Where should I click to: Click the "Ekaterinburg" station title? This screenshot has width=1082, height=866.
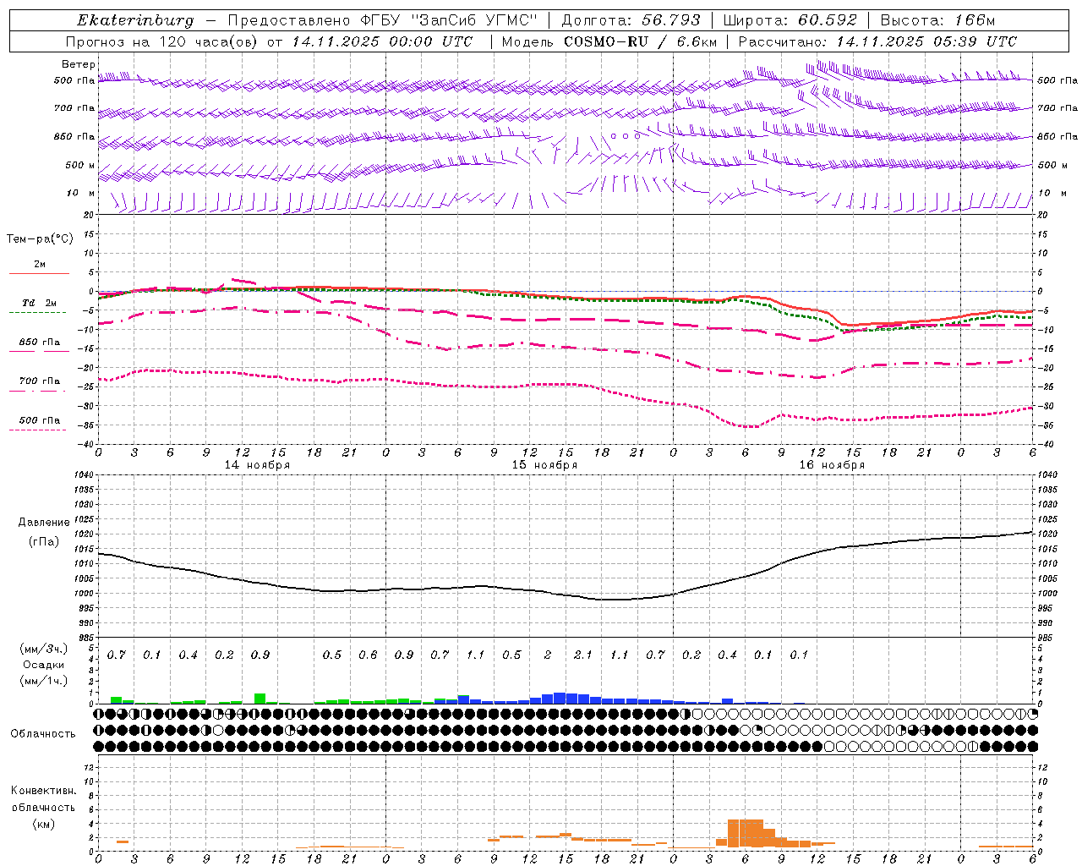click(135, 20)
